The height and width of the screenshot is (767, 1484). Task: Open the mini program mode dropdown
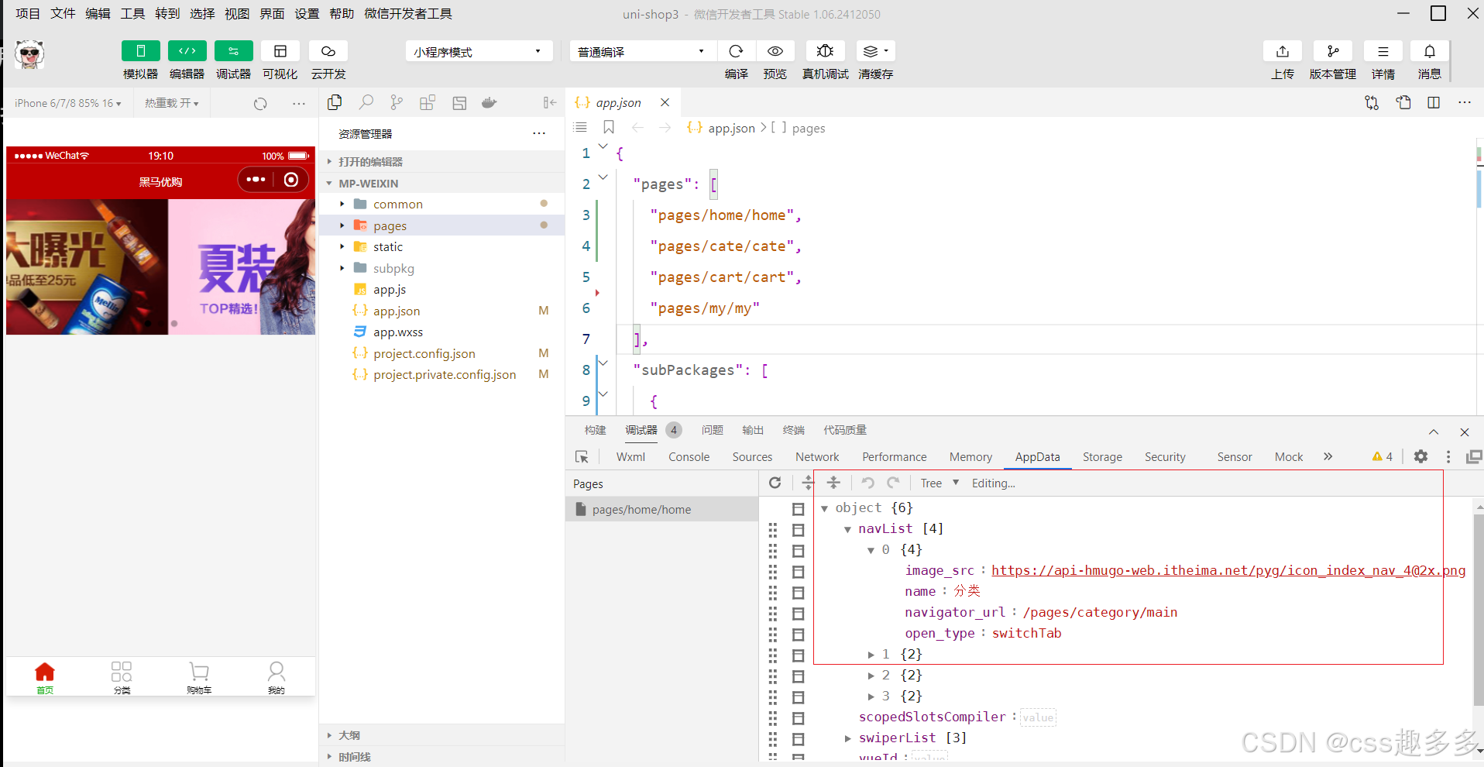[479, 52]
